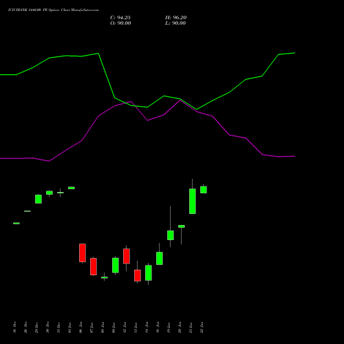Click the Close value C: 94.25

tap(120, 18)
